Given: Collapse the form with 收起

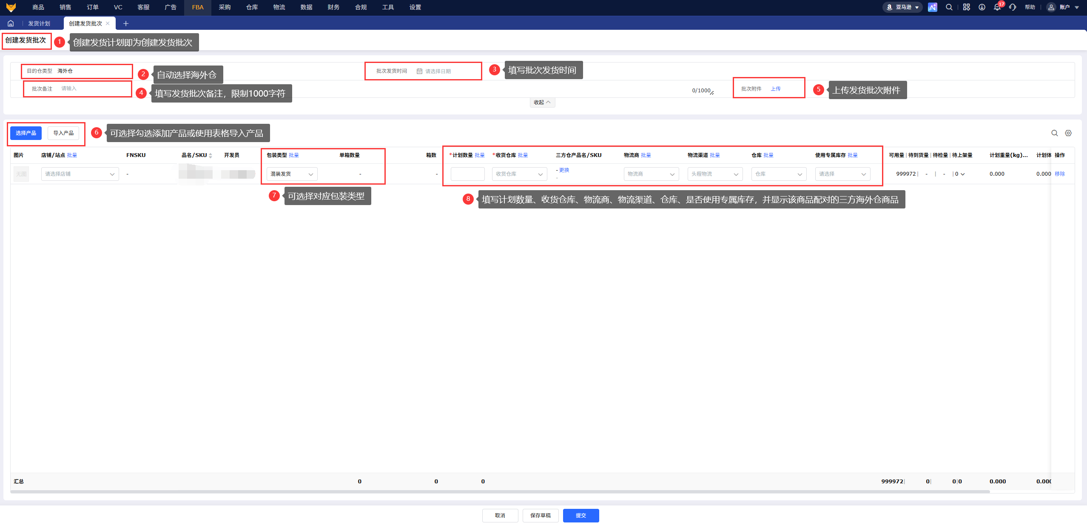Looking at the screenshot, I should [542, 103].
